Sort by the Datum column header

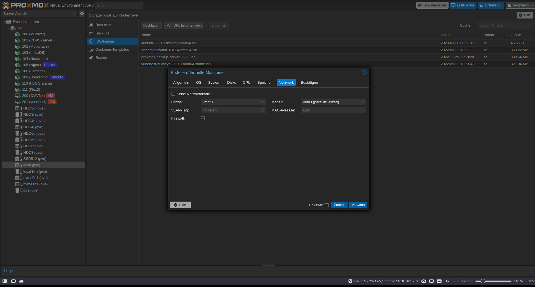459,35
